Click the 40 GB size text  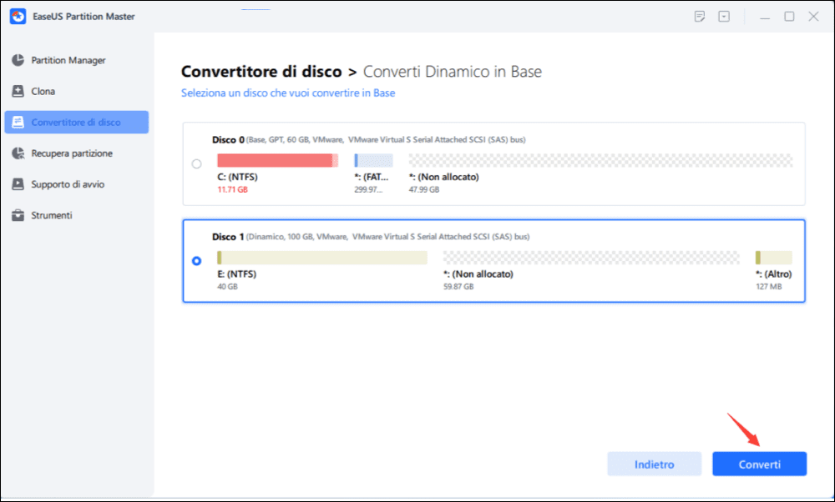pyautogui.click(x=227, y=287)
